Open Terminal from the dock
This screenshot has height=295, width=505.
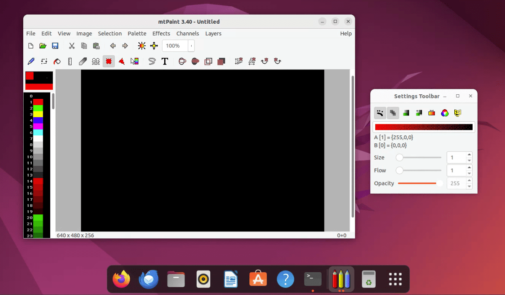(x=313, y=279)
